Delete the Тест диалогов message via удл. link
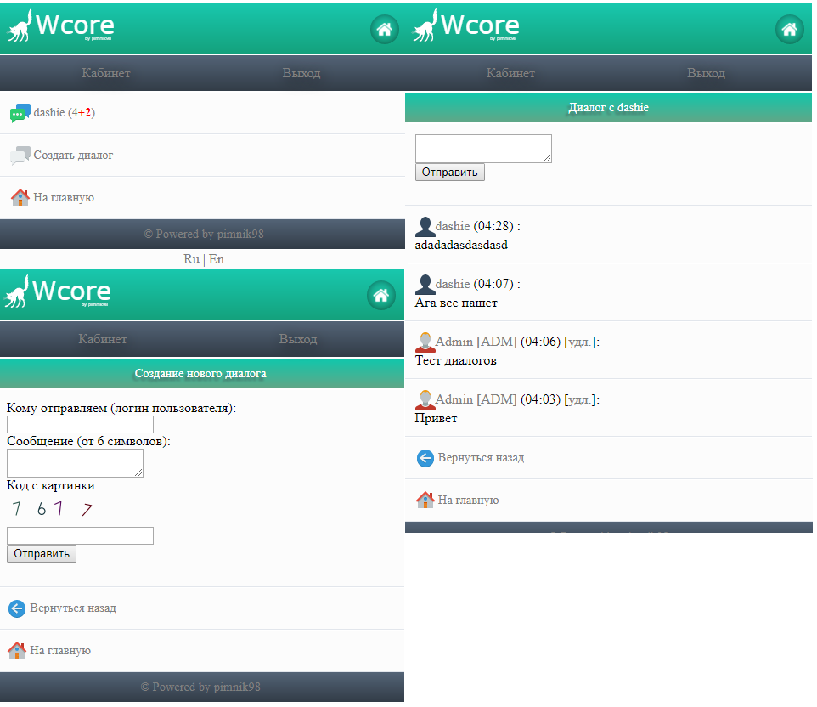 581,342
